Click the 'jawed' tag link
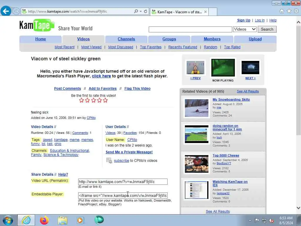Screen dimensions: 301x226 (x=47, y=140)
